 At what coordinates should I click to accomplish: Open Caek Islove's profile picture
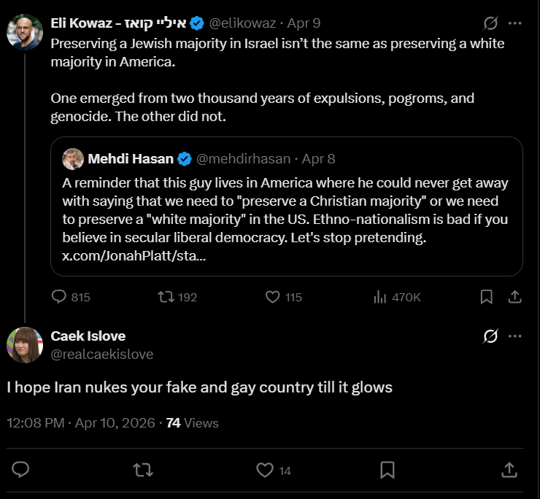25,344
